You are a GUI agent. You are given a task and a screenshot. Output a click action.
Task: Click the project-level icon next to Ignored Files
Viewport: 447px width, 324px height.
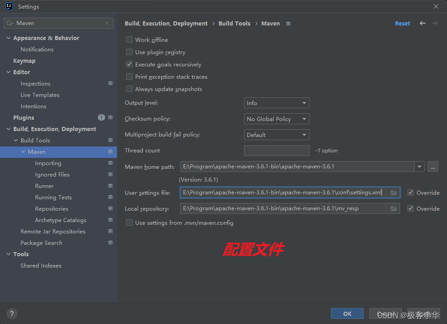tap(110, 174)
